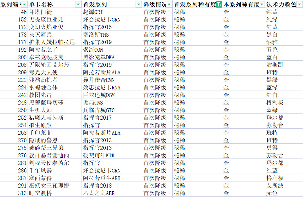Select the cell 指挥官2018
The image size is (303, 198).
112,186
